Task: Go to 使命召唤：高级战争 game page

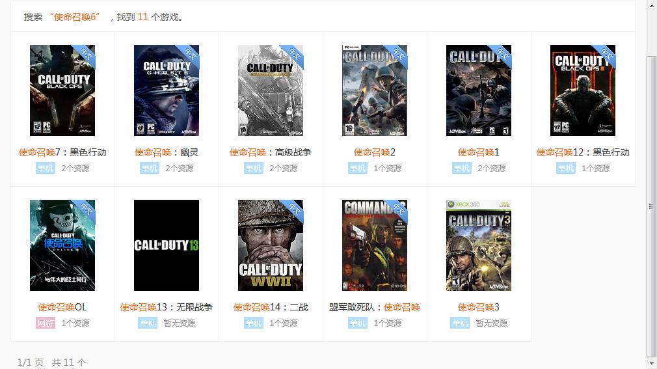Action: pos(271,152)
